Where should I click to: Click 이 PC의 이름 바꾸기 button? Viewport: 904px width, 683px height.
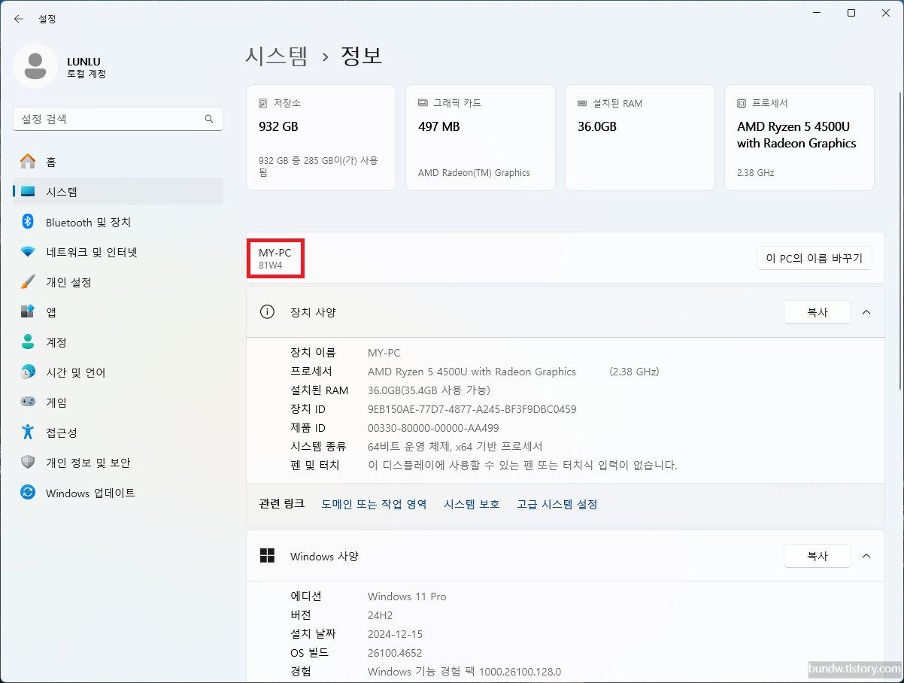click(815, 258)
